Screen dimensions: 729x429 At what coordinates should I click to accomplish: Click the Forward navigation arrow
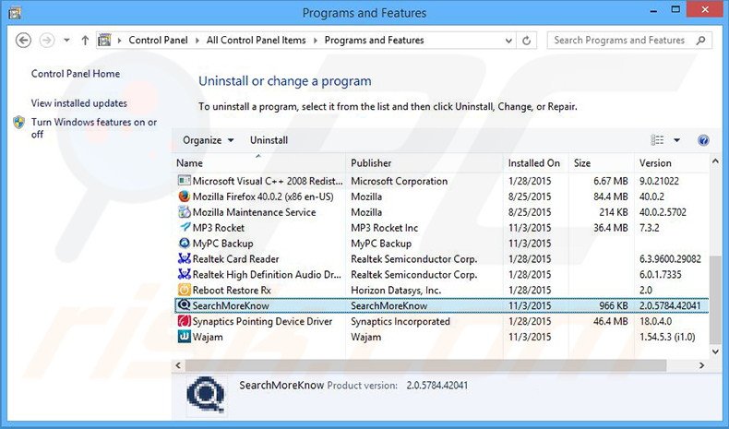pos(46,41)
